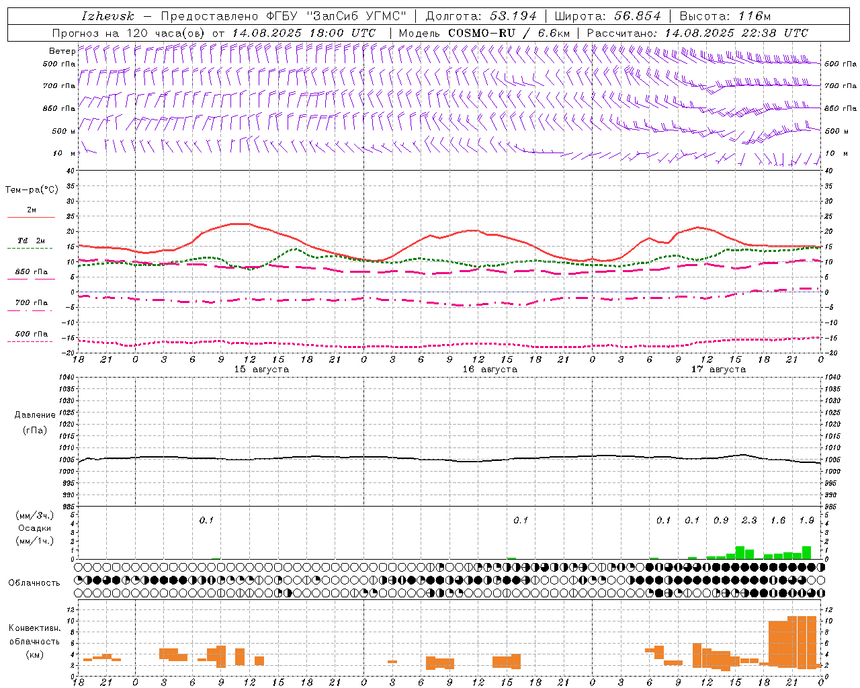Image resolution: width=860 pixels, height=688 pixels.
Task: Click the '15 августа' date label
Action: click(261, 370)
